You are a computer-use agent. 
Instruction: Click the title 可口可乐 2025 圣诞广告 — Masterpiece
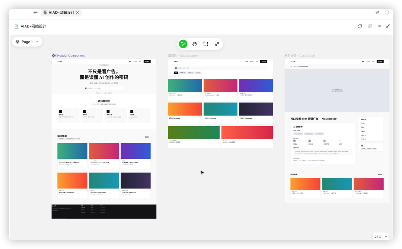[313, 119]
